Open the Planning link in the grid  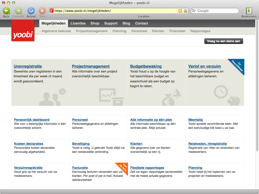tap(195, 168)
